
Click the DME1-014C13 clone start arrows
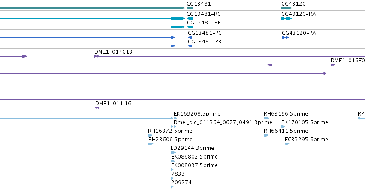tap(97, 56)
